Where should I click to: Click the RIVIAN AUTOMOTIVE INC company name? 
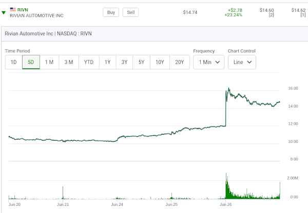[36, 16]
